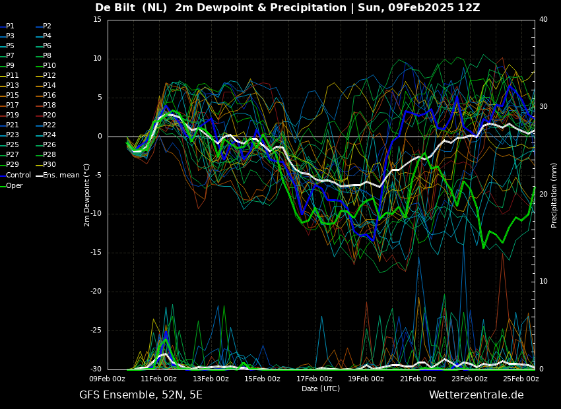The image size is (561, 409).
Task: Click the Date (UTC) axis label
Action: point(321,389)
